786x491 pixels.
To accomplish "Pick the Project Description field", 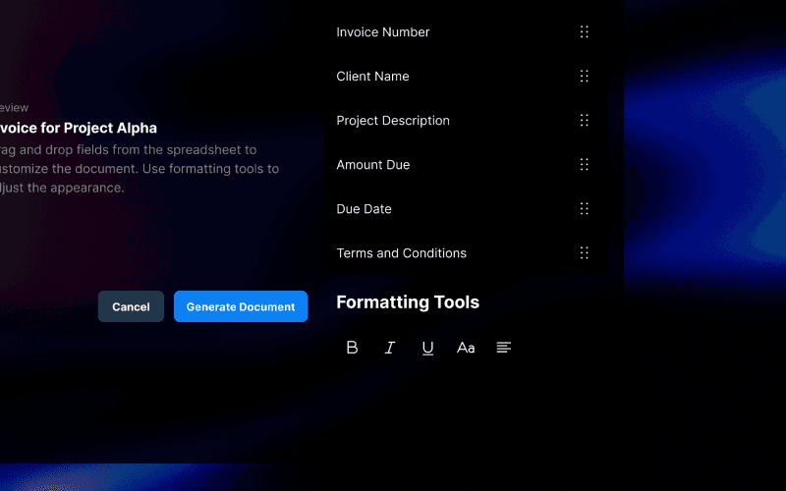I will (393, 121).
